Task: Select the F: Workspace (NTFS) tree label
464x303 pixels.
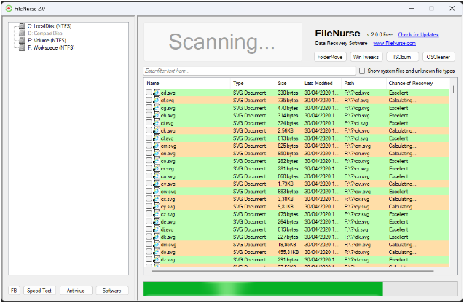Action: (x=52, y=47)
